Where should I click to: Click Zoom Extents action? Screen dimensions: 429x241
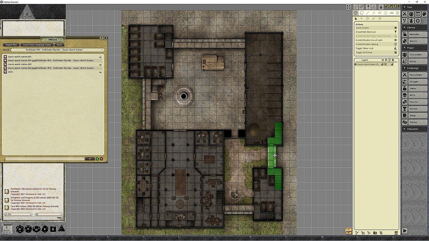376,28
